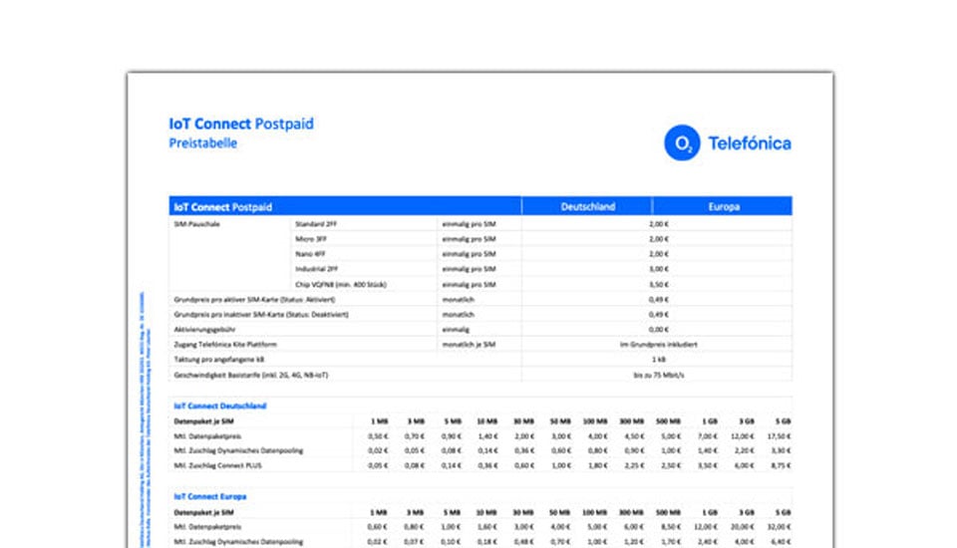The image size is (957, 548).
Task: Click 0,60 € Europa Datenpaketpreis for 1 MB
Action: point(378,527)
